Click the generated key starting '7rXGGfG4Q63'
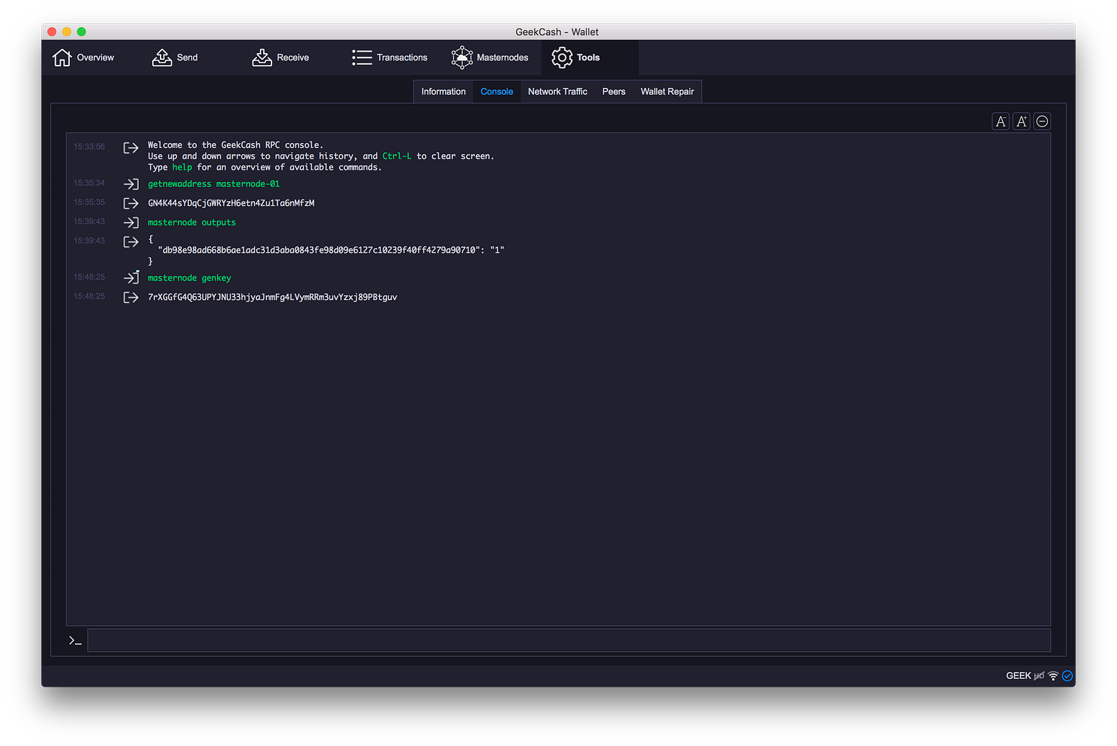This screenshot has width=1117, height=746. (272, 297)
